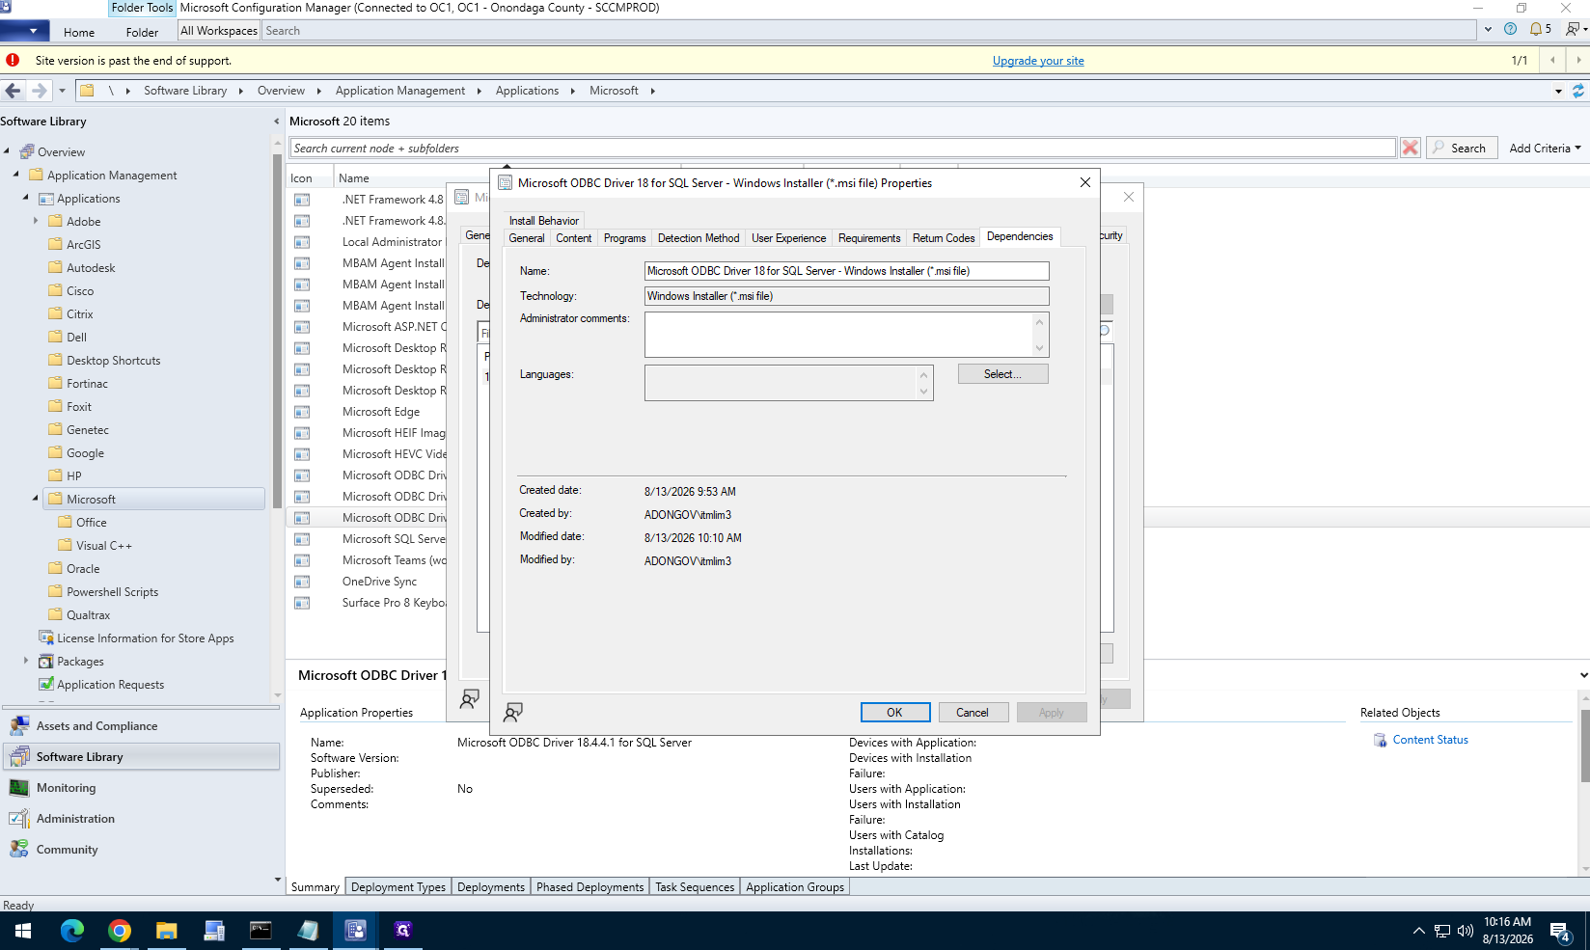Click the Back navigation arrow

coord(13,91)
